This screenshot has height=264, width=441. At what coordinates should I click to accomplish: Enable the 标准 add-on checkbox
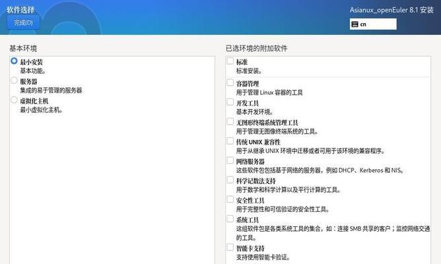coord(230,61)
